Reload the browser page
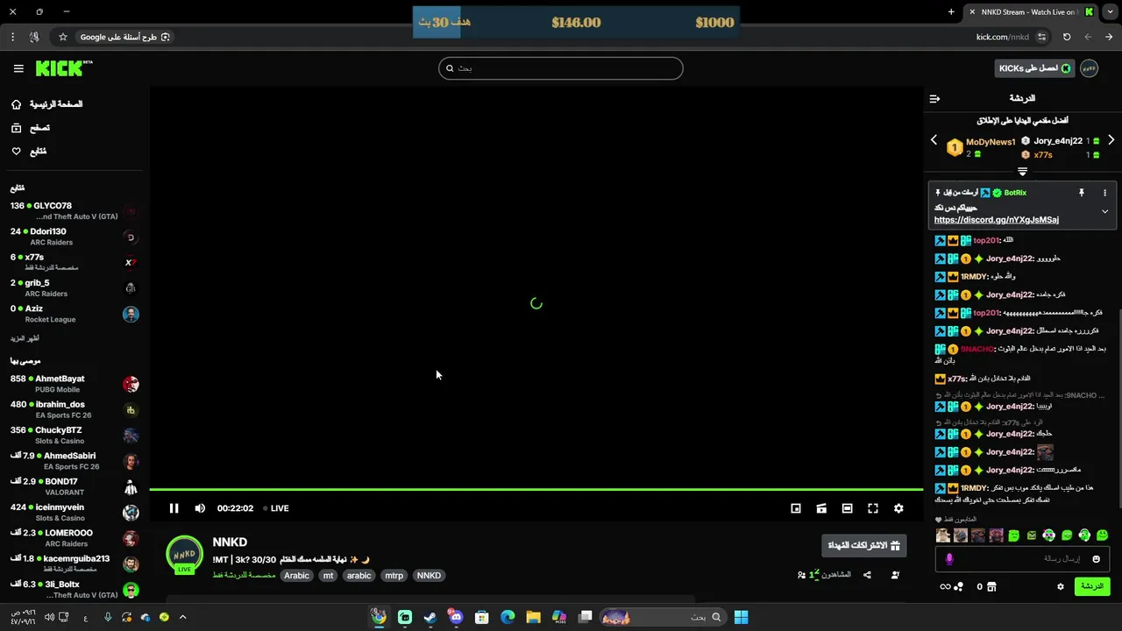1122x631 pixels. click(1067, 37)
